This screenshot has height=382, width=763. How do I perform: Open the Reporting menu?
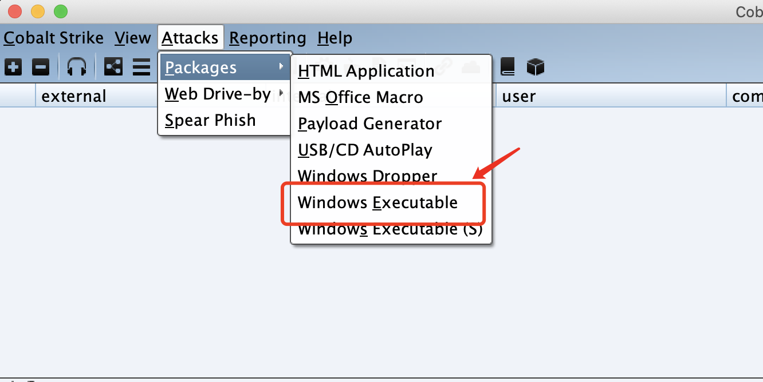[268, 38]
